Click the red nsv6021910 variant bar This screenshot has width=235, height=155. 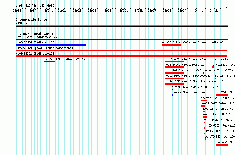pos(205,117)
